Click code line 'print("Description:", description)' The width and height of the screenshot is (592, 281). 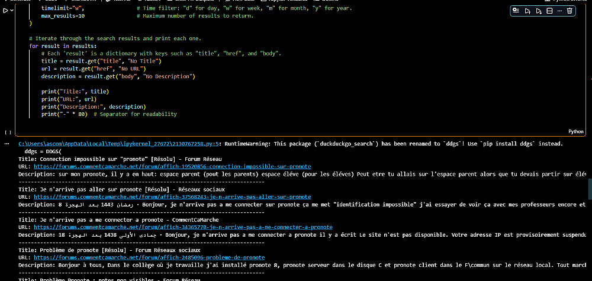tap(94, 106)
